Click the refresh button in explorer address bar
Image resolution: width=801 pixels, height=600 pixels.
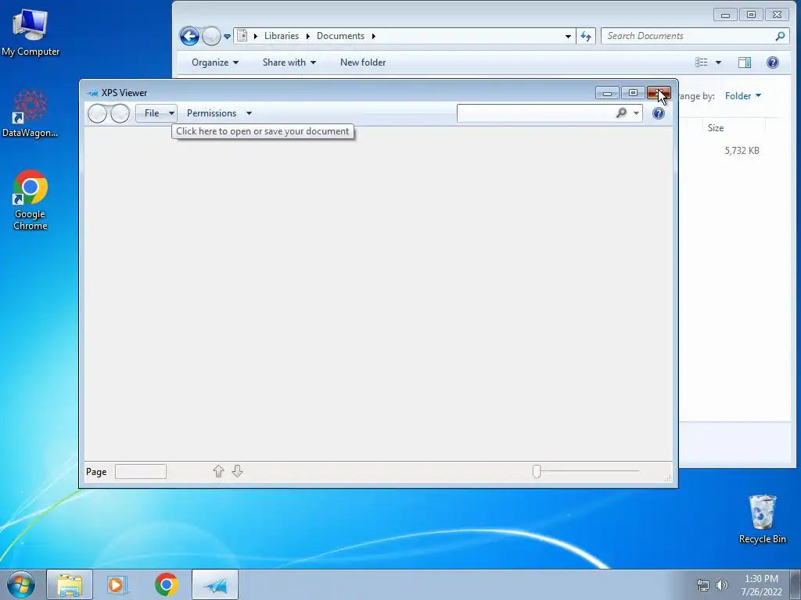[x=586, y=36]
